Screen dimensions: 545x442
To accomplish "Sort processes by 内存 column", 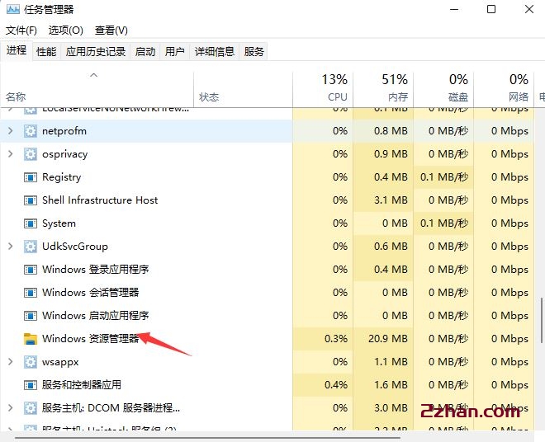I will (x=383, y=90).
